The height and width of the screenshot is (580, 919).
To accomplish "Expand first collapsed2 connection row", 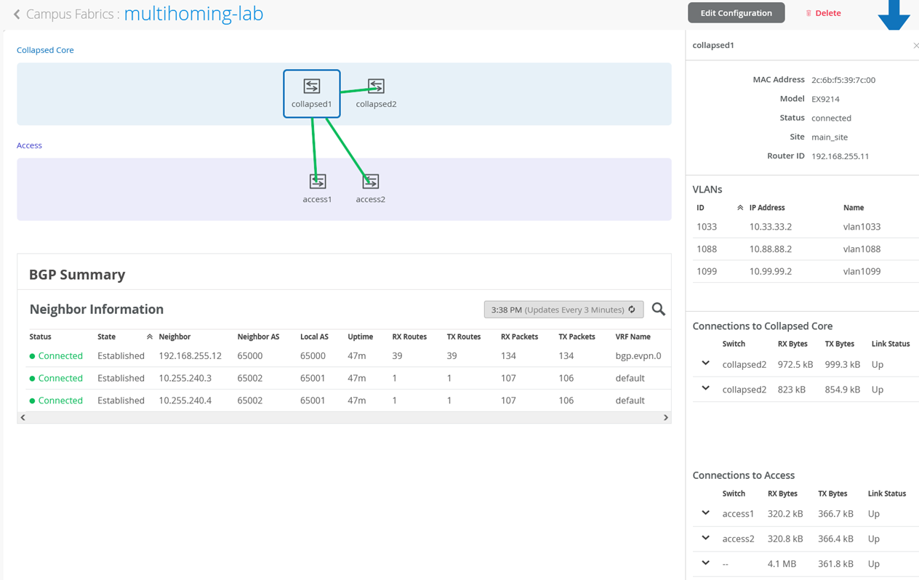I will [705, 363].
